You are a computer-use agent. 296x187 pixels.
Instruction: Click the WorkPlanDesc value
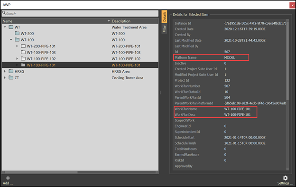pos(237,114)
